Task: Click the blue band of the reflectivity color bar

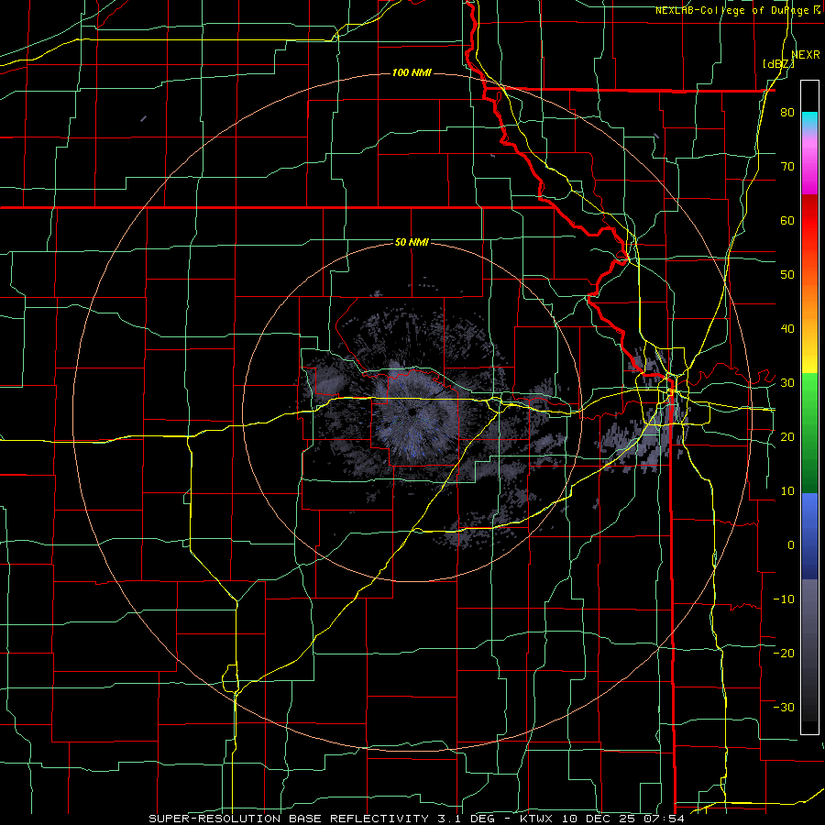Action: pyautogui.click(x=809, y=536)
